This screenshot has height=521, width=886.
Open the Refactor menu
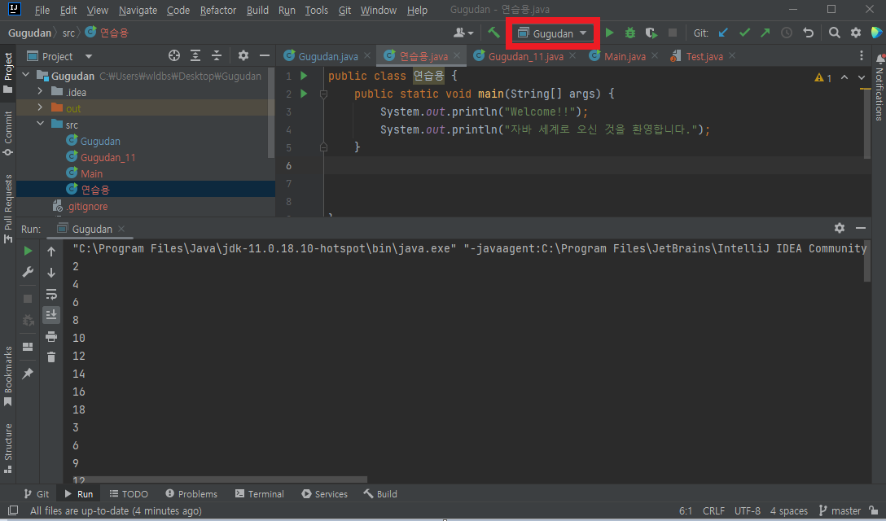point(218,10)
